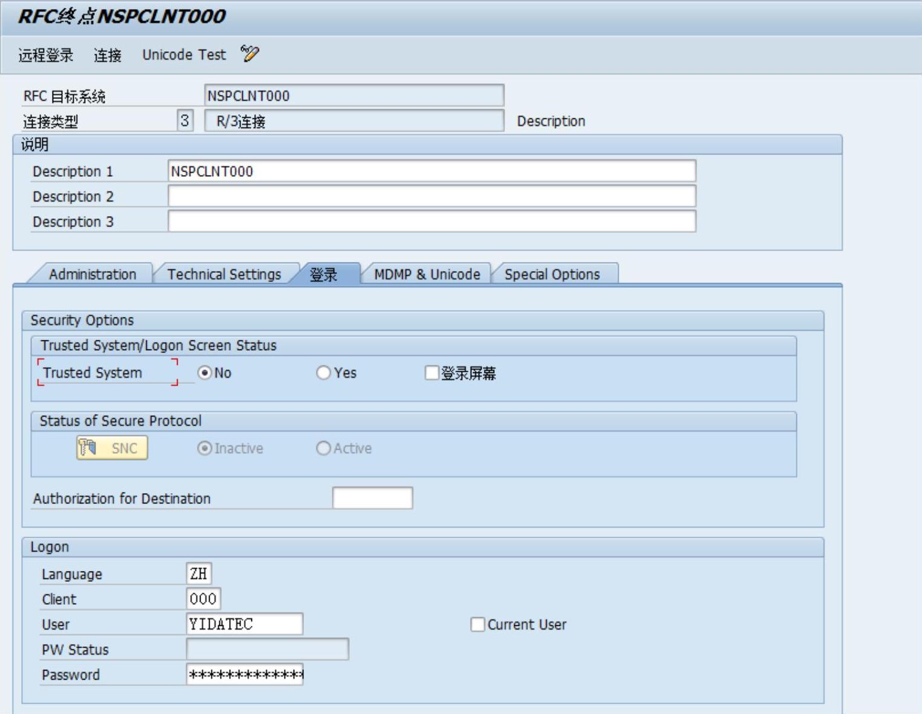The height and width of the screenshot is (714, 922).
Task: Click 远程登录 remote logon button
Action: [x=46, y=55]
